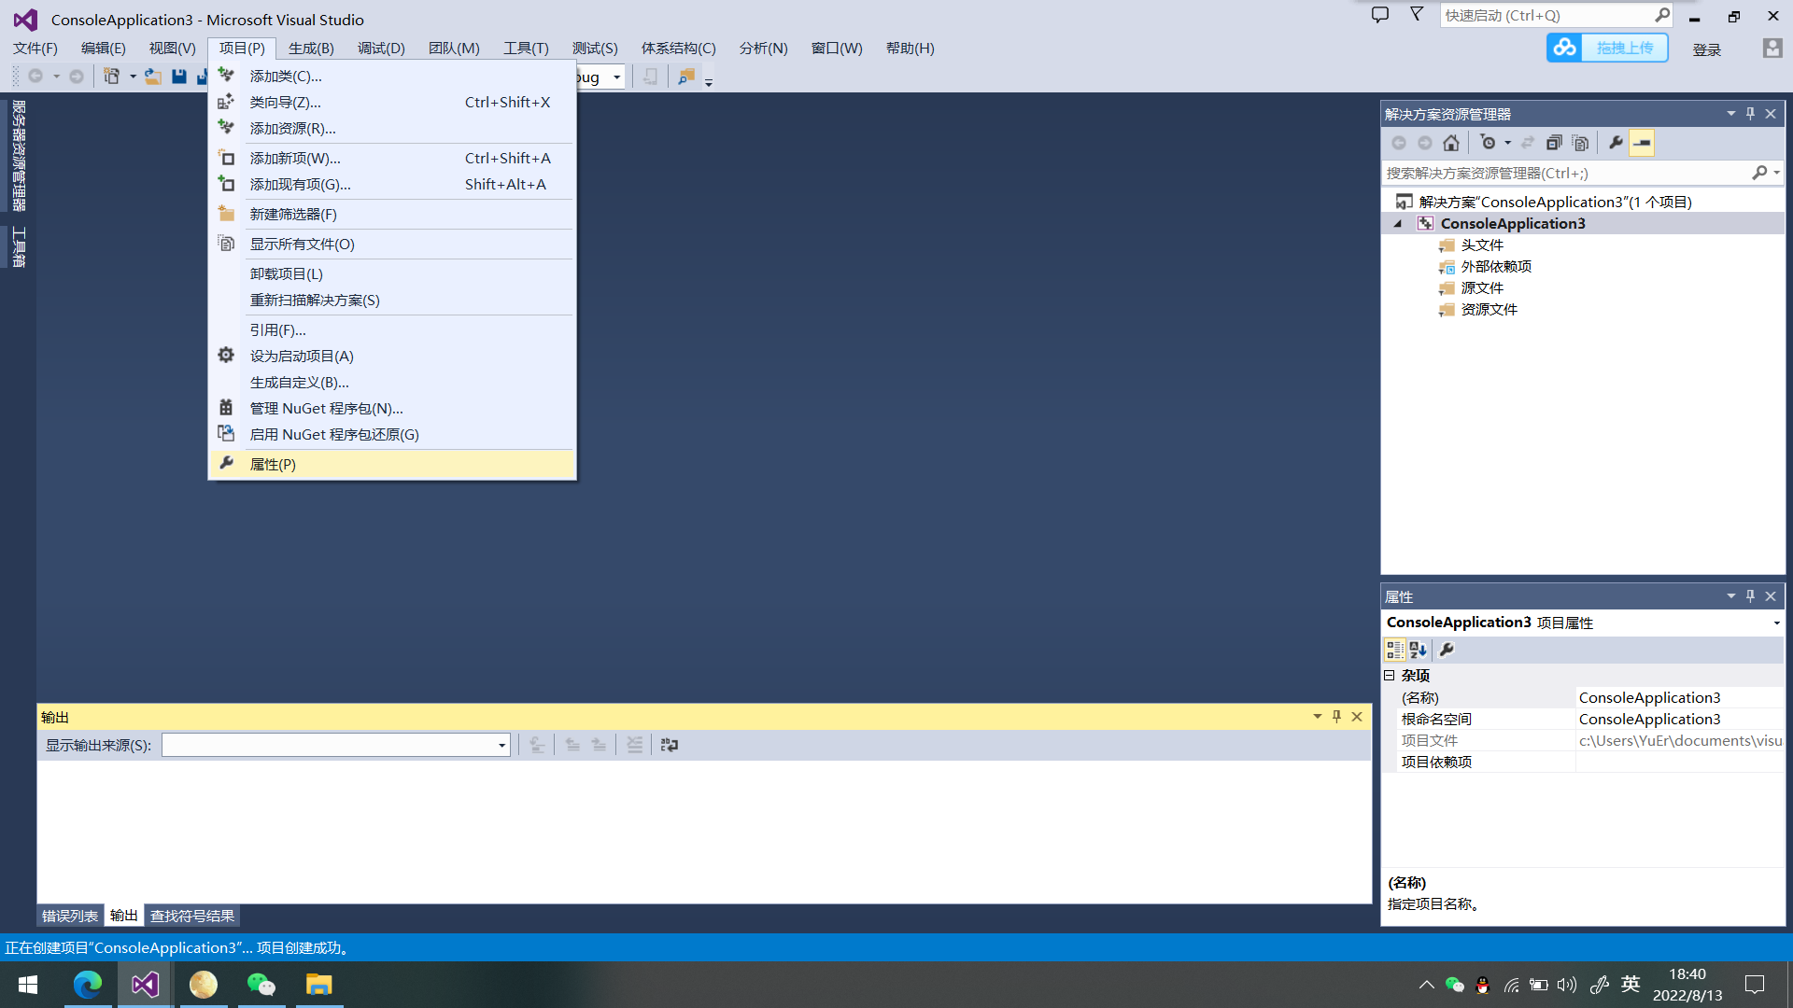Image resolution: width=1793 pixels, height=1008 pixels.
Task: Click Show All Files icon in Solution Explorer
Action: [x=1580, y=143]
